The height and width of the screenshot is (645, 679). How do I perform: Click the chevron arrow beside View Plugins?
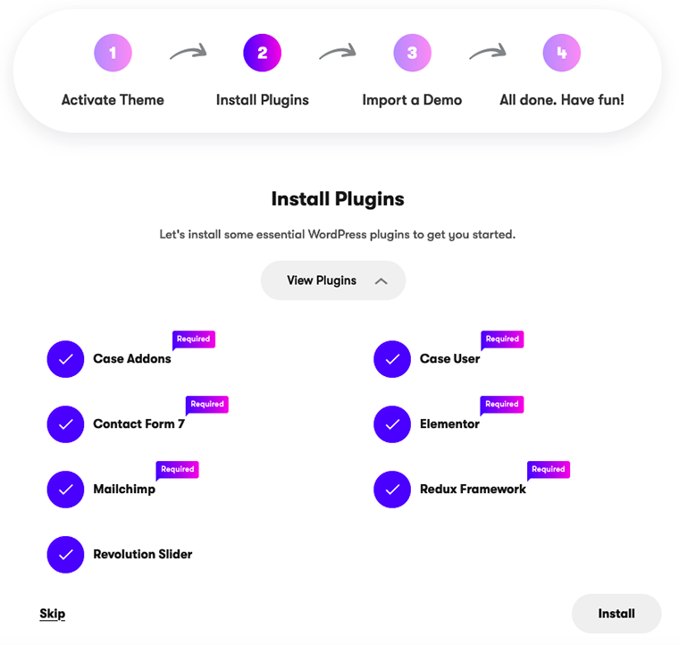381,281
